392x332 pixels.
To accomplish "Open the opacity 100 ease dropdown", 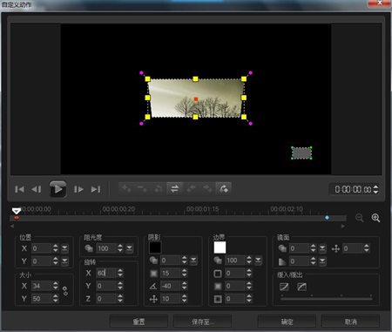I will point(129,248).
